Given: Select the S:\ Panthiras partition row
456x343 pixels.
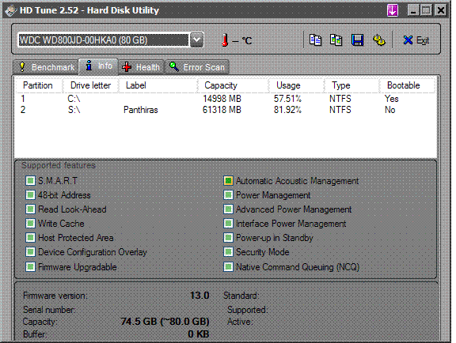Looking at the screenshot, I should [x=226, y=110].
